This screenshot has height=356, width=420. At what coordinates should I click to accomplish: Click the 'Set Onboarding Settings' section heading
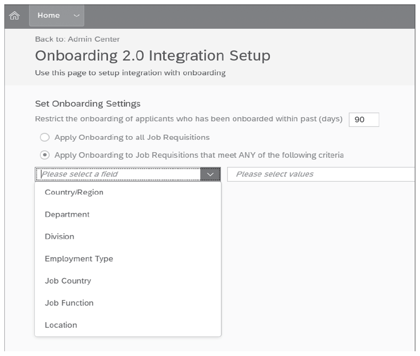pyautogui.click(x=87, y=103)
